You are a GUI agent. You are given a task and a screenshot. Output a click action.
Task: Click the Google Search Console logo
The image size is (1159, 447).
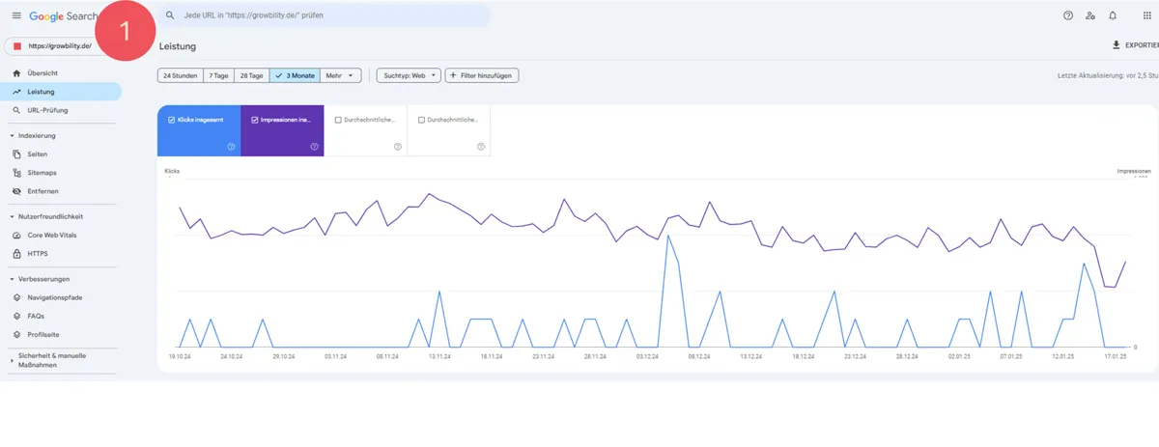63,15
